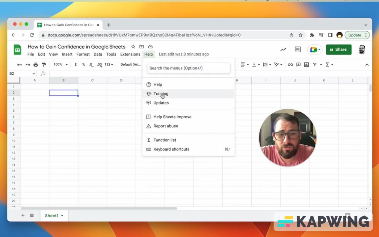Select Help Sheets improve item
Screen dimensions: 379x237
188,117
